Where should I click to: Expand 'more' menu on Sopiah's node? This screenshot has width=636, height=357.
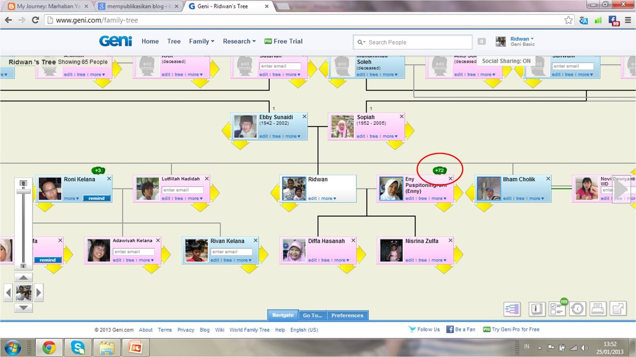[x=390, y=136]
